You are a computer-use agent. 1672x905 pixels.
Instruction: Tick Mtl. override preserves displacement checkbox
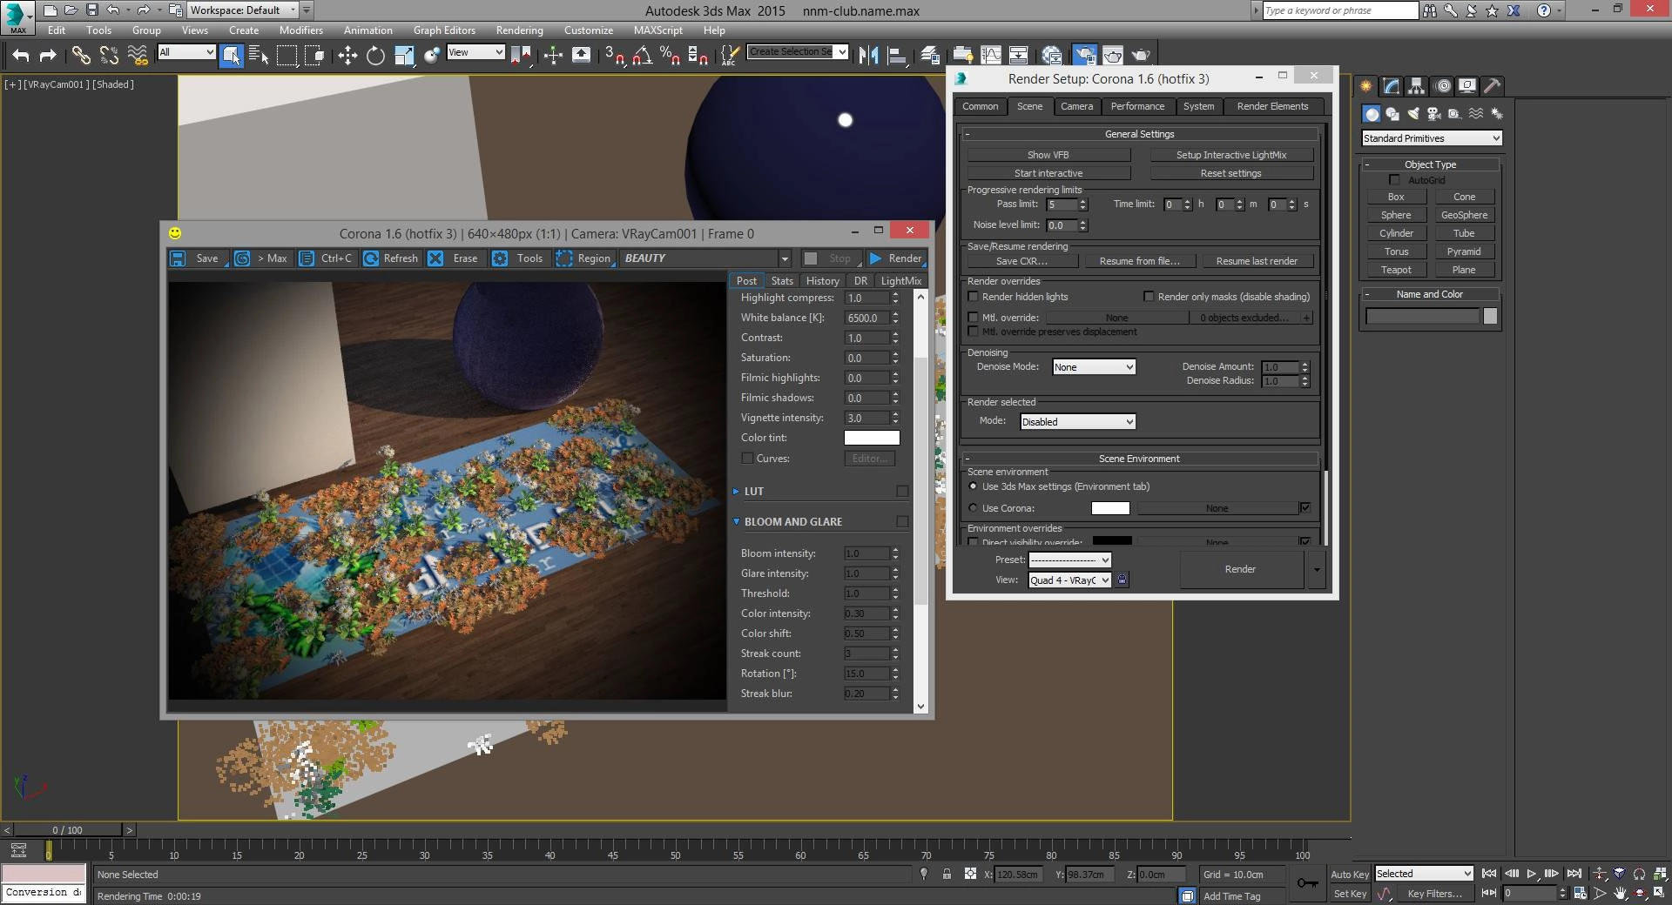tap(974, 332)
